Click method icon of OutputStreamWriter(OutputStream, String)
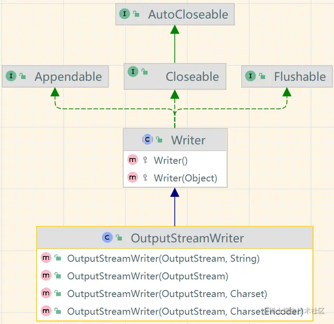 pos(46,258)
